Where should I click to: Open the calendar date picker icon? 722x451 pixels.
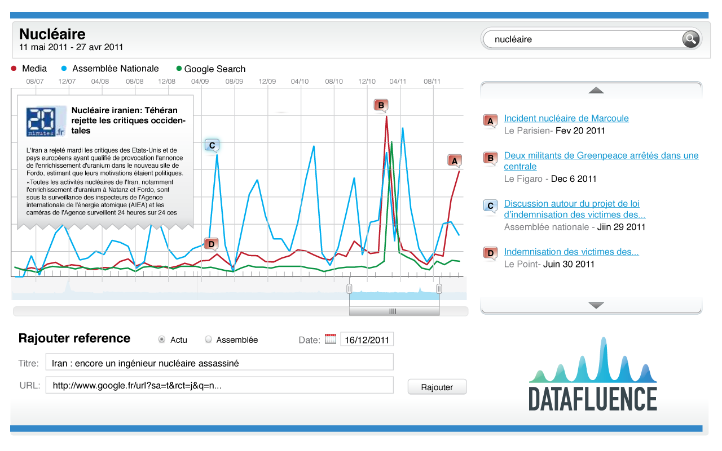point(331,339)
